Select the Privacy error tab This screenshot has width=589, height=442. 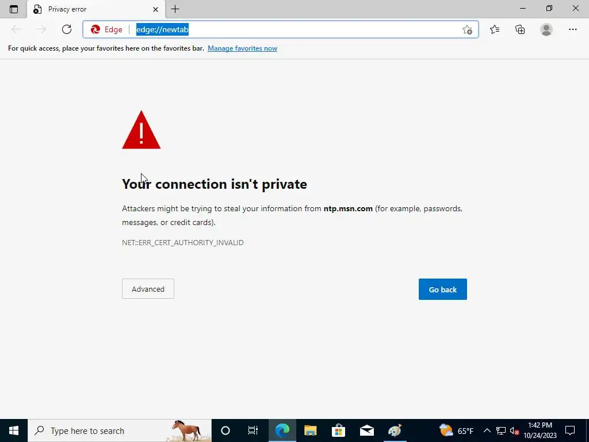96,9
